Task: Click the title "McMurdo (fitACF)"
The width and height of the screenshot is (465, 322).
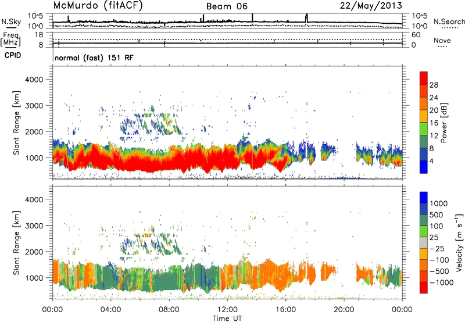Action: 98,6
